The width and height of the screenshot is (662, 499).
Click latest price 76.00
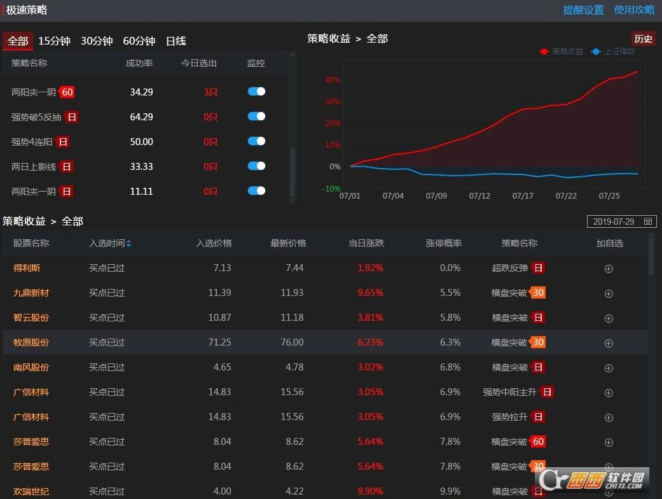(x=292, y=342)
